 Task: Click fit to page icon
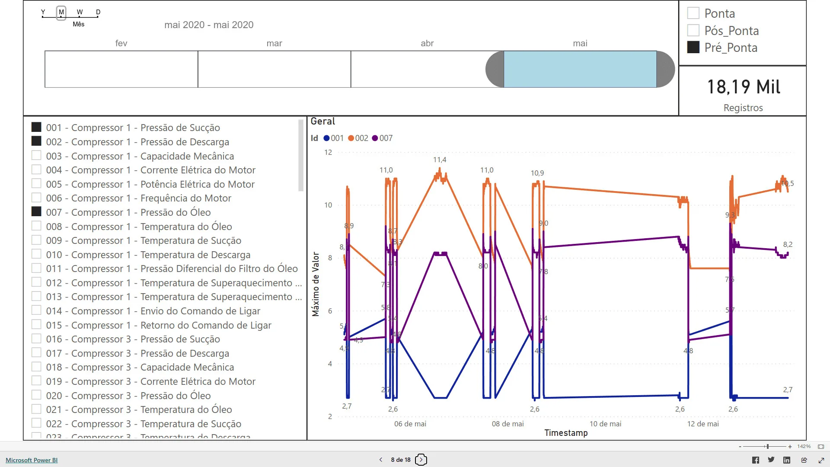pos(821,447)
